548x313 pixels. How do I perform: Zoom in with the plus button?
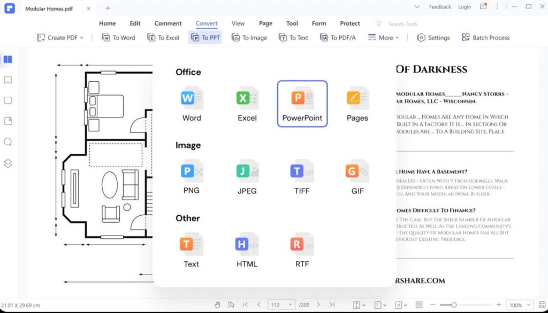[x=499, y=305]
